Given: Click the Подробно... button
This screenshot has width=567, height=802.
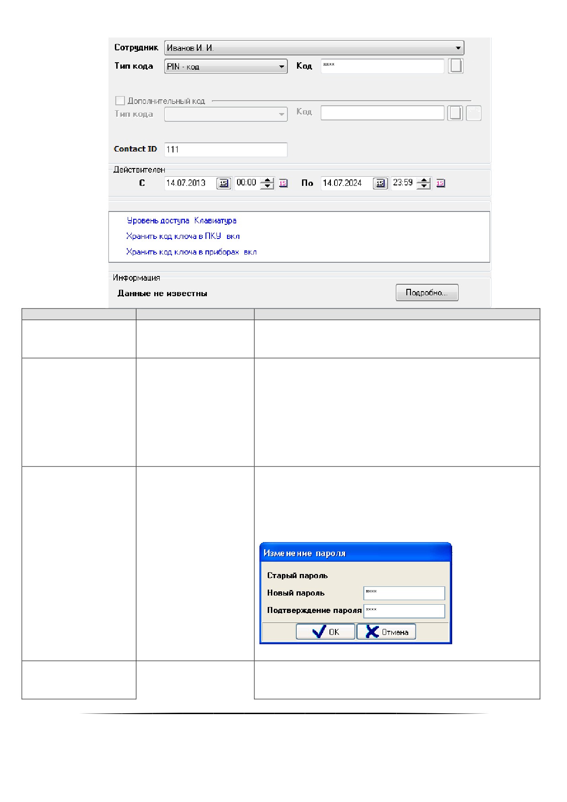Looking at the screenshot, I should (427, 293).
